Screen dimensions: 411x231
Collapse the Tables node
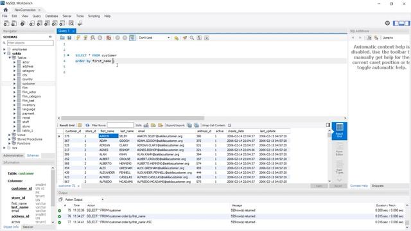pos(10,58)
